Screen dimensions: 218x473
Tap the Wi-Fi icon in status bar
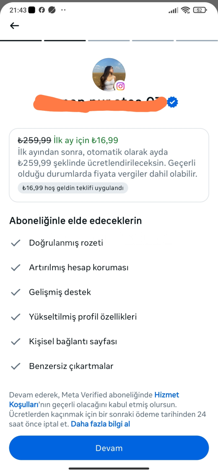pyautogui.click(x=186, y=10)
